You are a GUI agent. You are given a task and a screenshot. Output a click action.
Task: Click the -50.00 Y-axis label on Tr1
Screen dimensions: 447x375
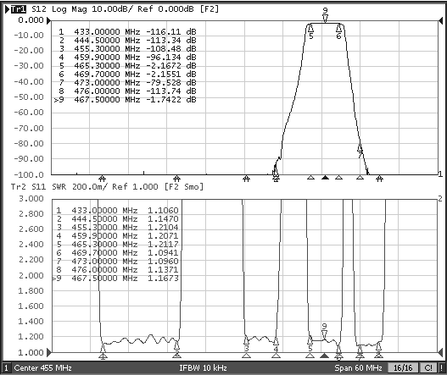pyautogui.click(x=29, y=97)
